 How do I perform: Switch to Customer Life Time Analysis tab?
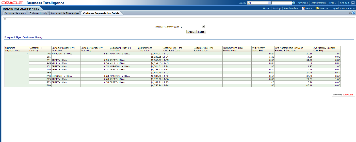(x=65, y=13)
